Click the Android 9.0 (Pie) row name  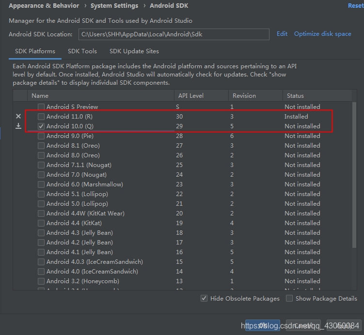70,136
